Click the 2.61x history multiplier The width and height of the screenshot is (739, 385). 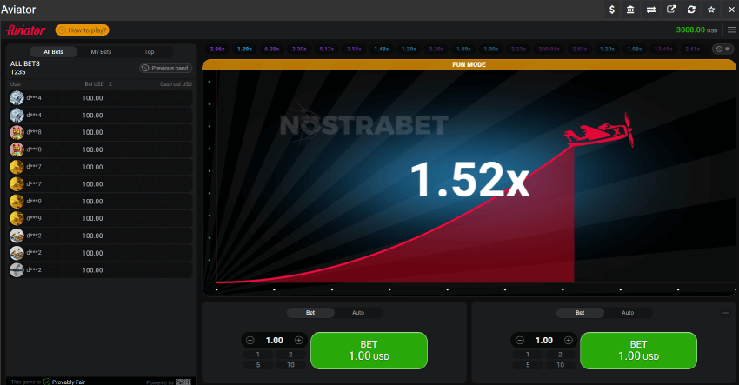(x=580, y=49)
